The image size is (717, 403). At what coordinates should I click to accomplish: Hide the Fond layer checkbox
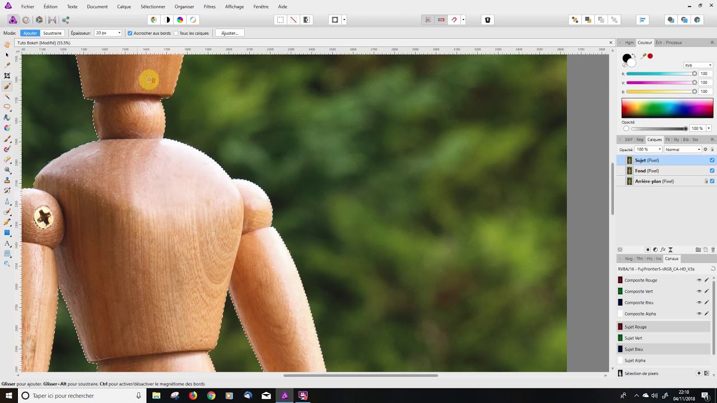tap(712, 171)
